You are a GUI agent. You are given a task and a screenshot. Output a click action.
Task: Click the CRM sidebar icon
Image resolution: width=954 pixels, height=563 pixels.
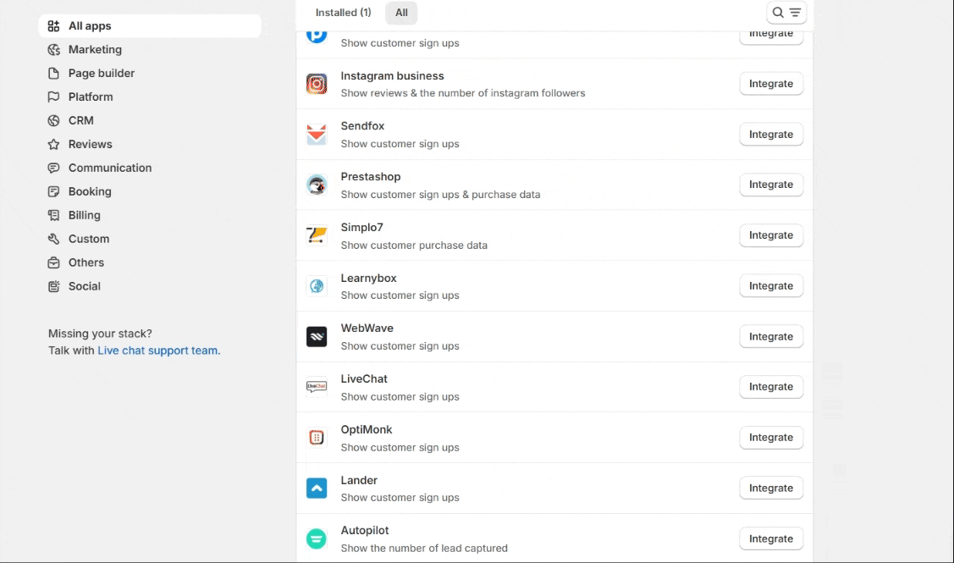[x=53, y=120]
